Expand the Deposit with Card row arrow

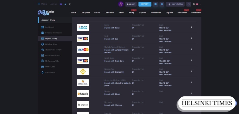[191, 38]
